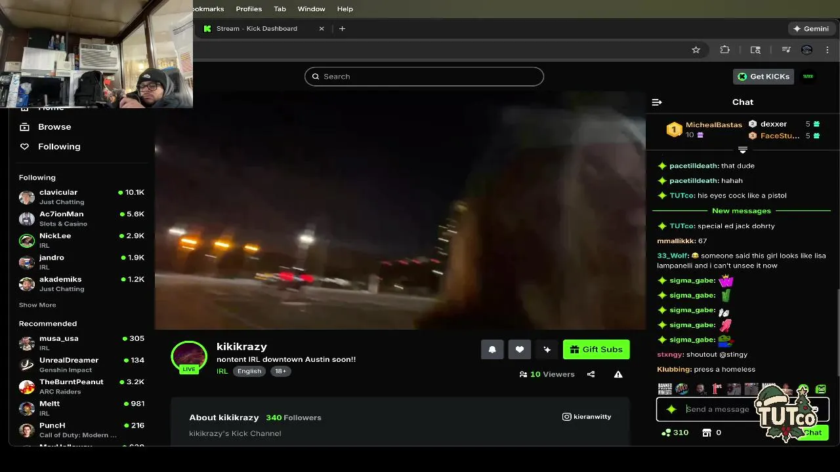Click the 18+ tag
This screenshot has height=472, width=840.
(x=280, y=371)
